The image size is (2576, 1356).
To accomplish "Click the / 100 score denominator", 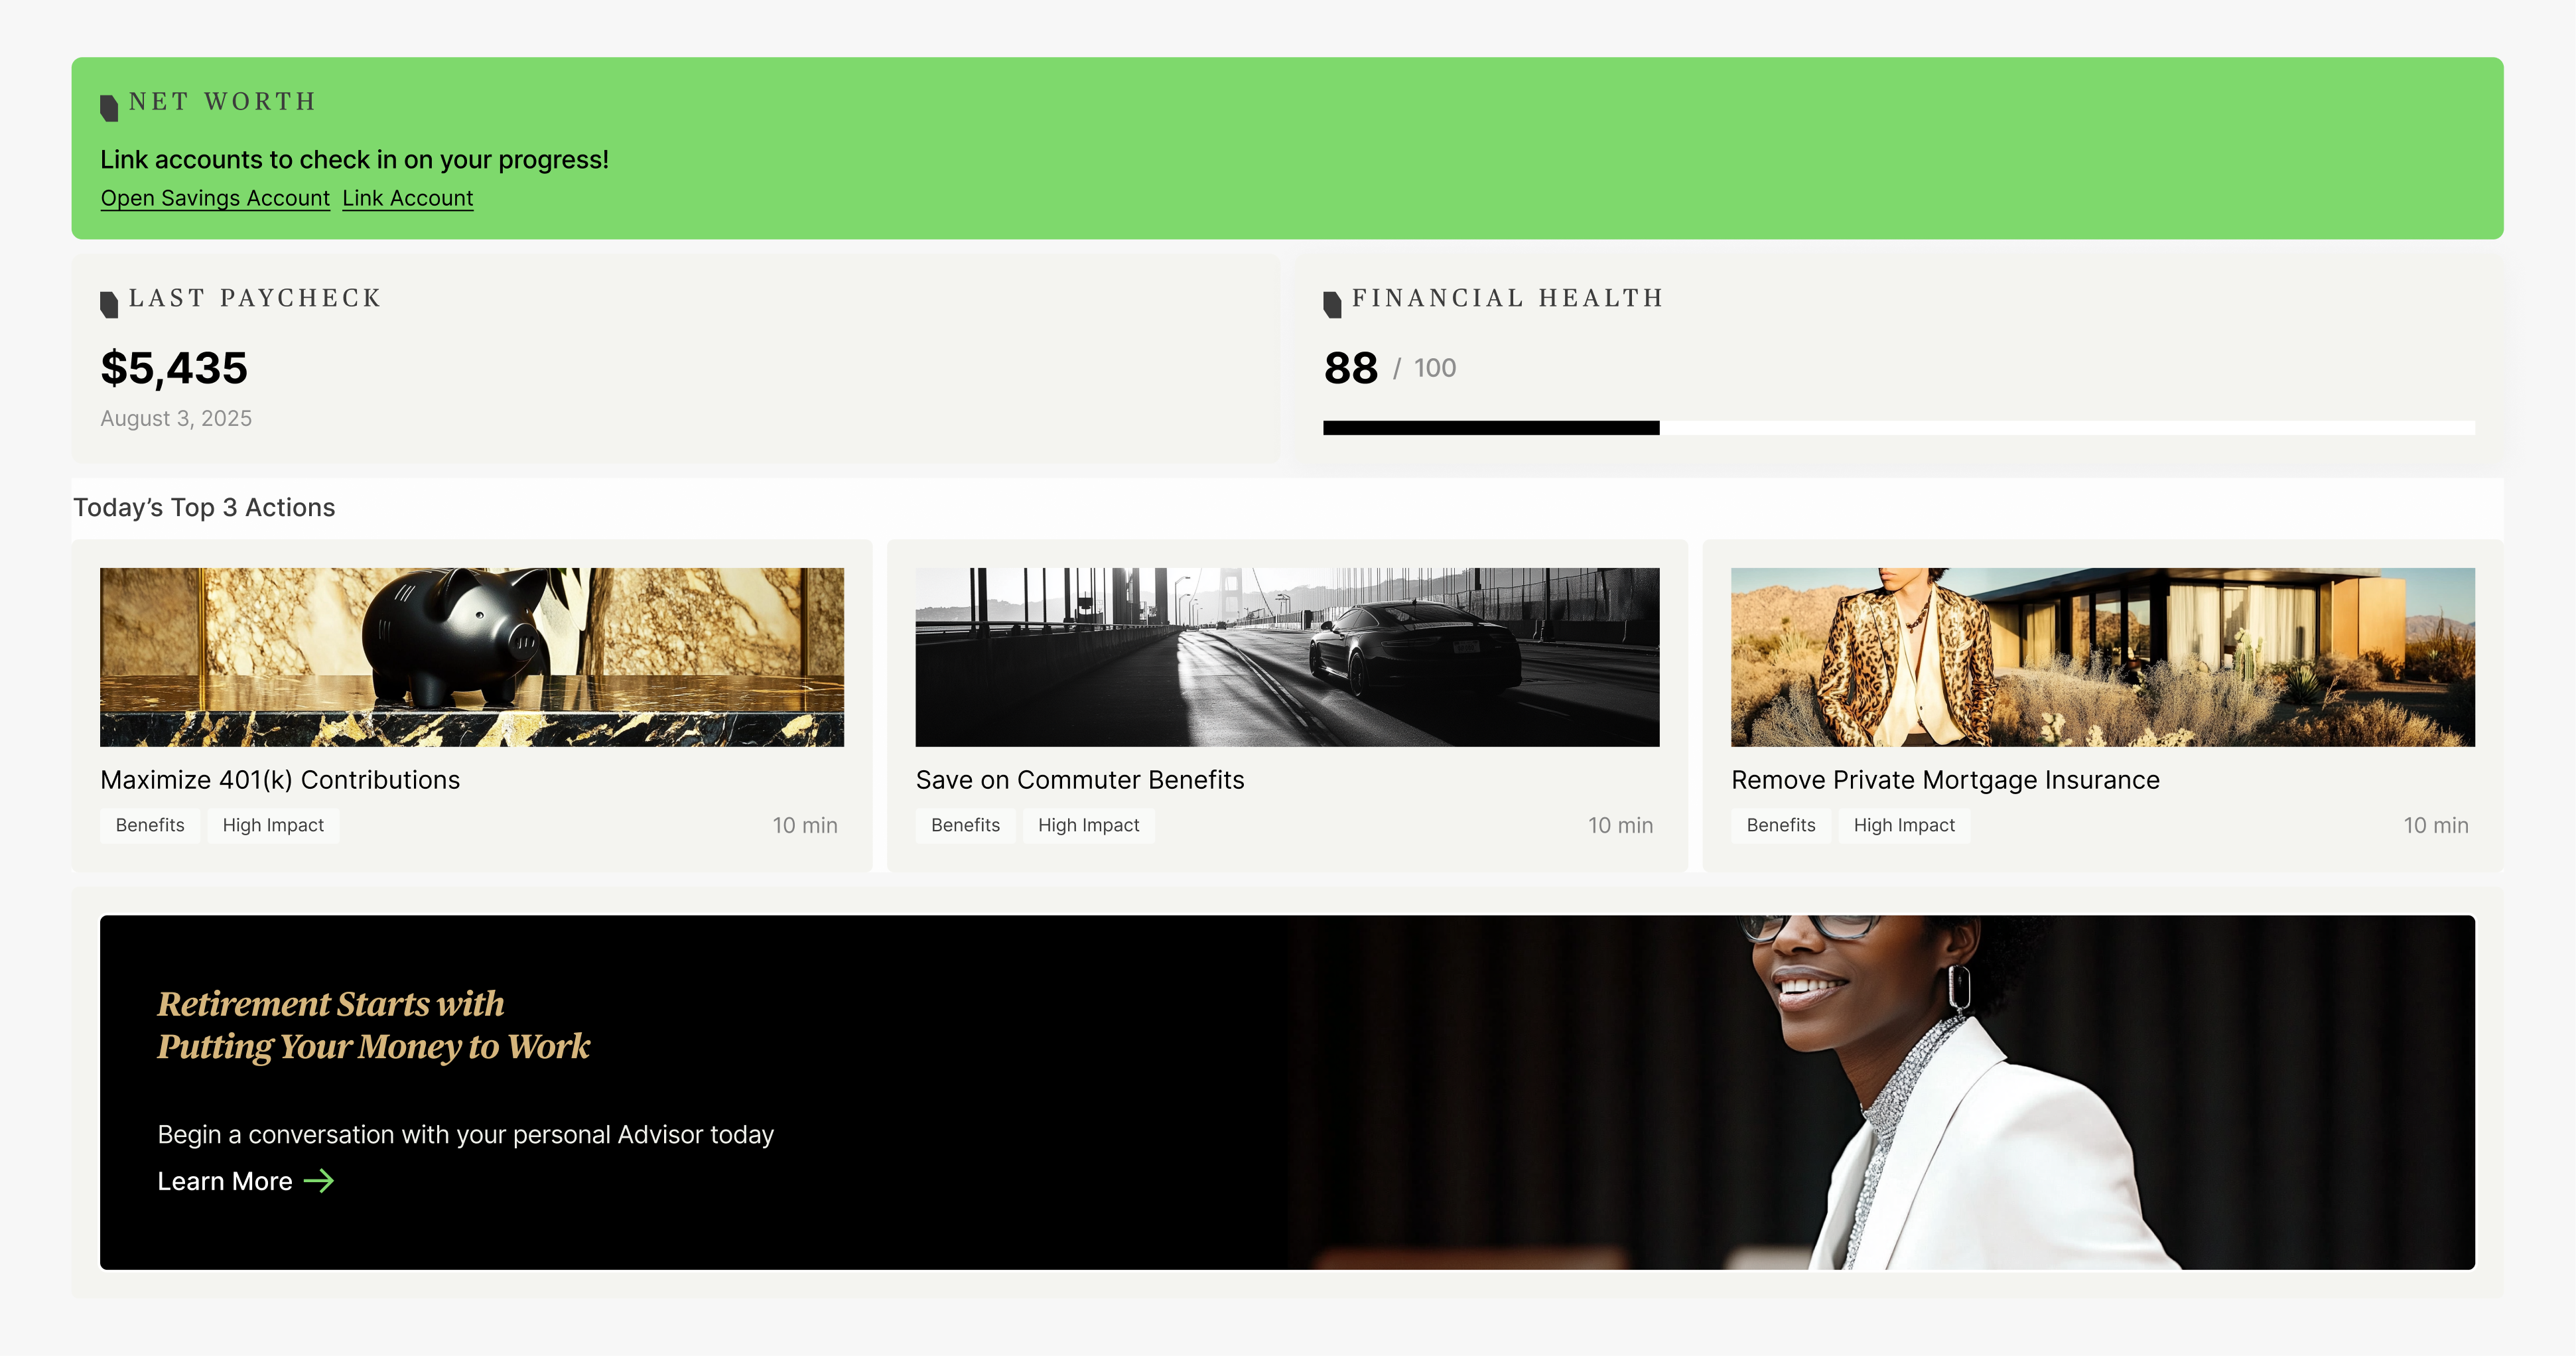I will (1424, 368).
